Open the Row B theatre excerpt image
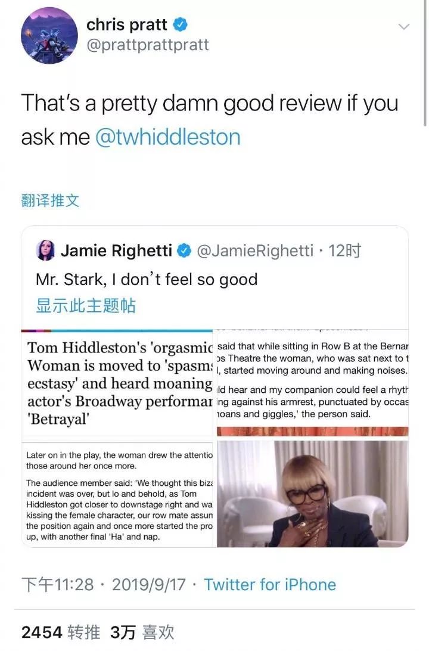 (x=312, y=382)
